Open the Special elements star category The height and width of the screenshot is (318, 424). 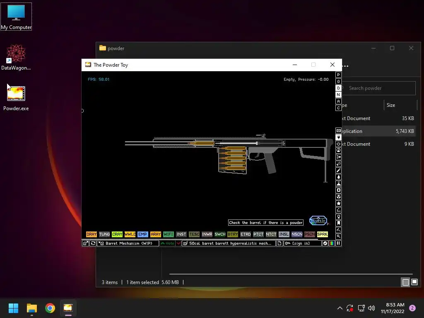pos(338,203)
